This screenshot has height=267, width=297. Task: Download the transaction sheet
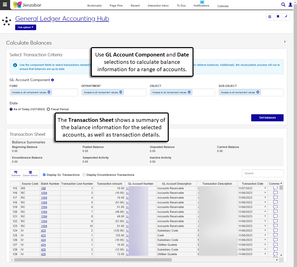coord(16,173)
